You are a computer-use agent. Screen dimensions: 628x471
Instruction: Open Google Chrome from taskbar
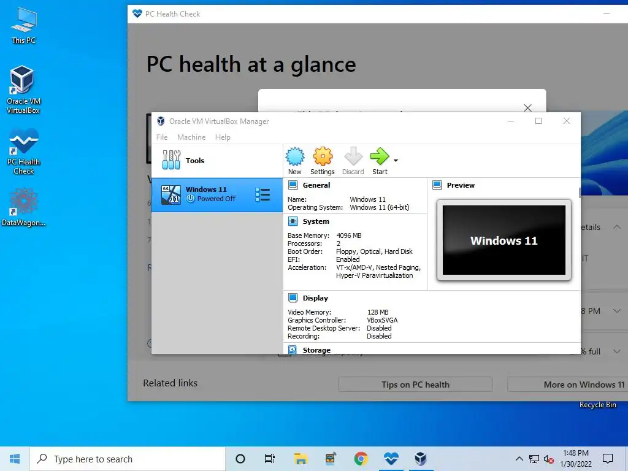(361, 459)
